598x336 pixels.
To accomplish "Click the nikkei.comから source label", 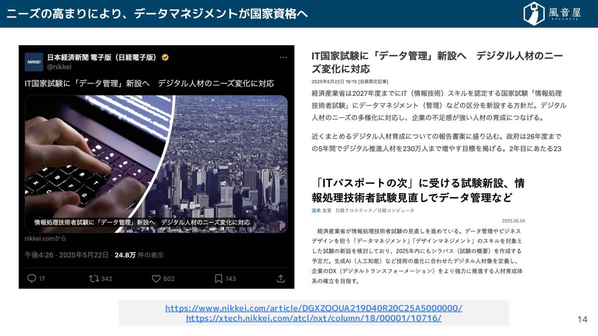I will coord(46,239).
